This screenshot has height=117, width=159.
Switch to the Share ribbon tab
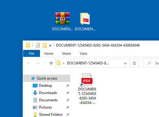pos(66,54)
